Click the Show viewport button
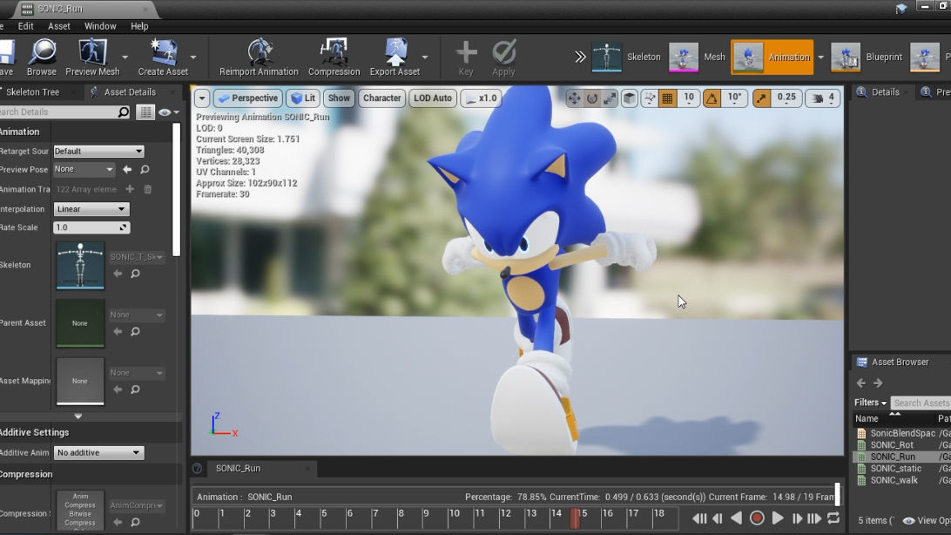Viewport: 951px width, 535px height. click(x=339, y=98)
